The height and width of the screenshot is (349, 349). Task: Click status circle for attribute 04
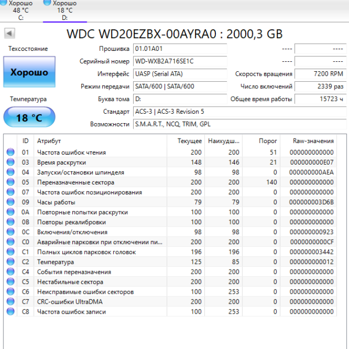coord(10,172)
